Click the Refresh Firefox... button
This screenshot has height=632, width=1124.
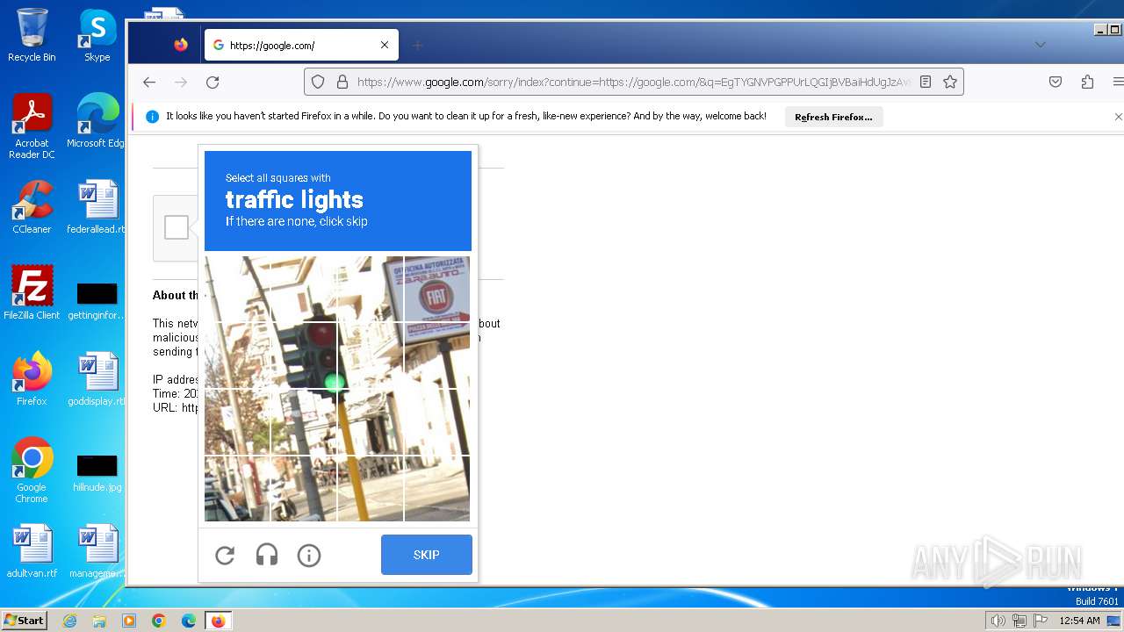pos(833,117)
